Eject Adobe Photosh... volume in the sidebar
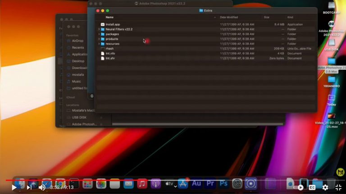 (x=101, y=124)
